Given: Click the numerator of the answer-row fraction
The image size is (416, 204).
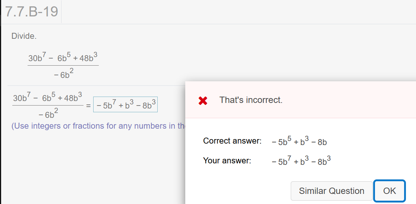Looking at the screenshot, I should click(47, 97).
